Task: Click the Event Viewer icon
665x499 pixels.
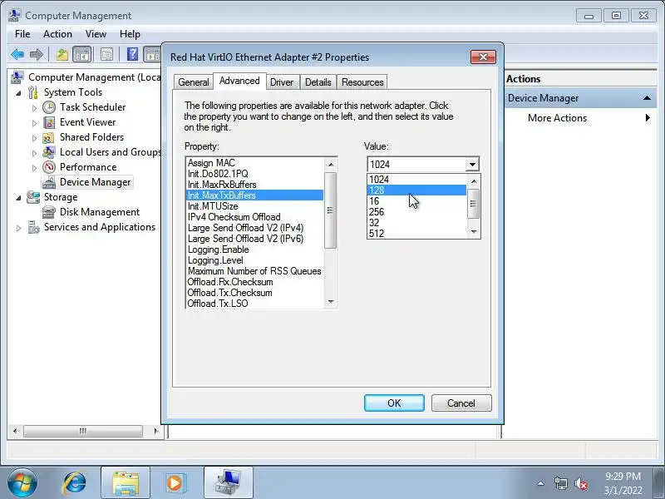Action: (49, 122)
